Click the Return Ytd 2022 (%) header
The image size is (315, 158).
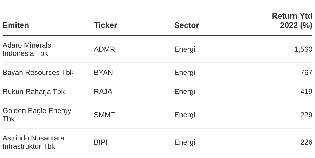(292, 21)
